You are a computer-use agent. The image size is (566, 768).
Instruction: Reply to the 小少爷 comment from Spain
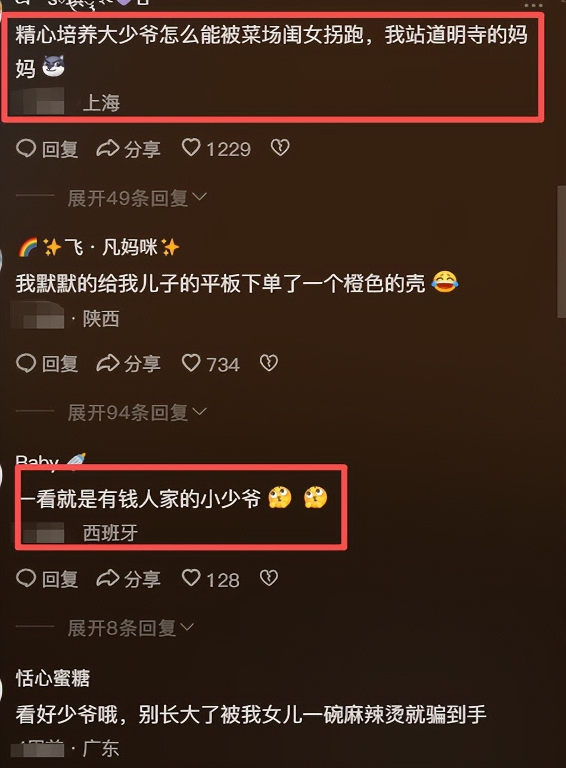click(47, 579)
